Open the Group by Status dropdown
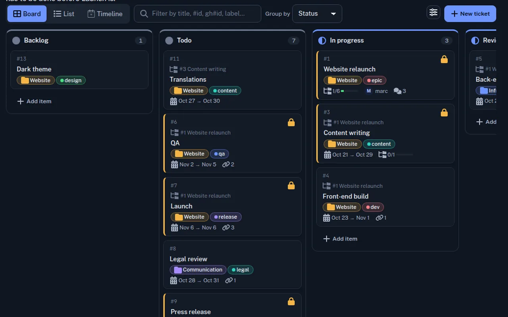This screenshot has height=317, width=508. click(317, 13)
